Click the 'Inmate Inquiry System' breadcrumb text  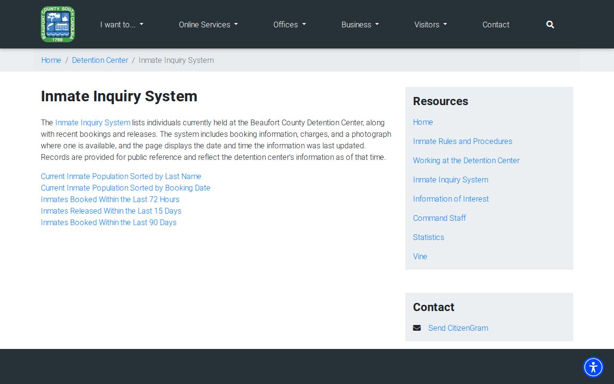[x=176, y=60]
